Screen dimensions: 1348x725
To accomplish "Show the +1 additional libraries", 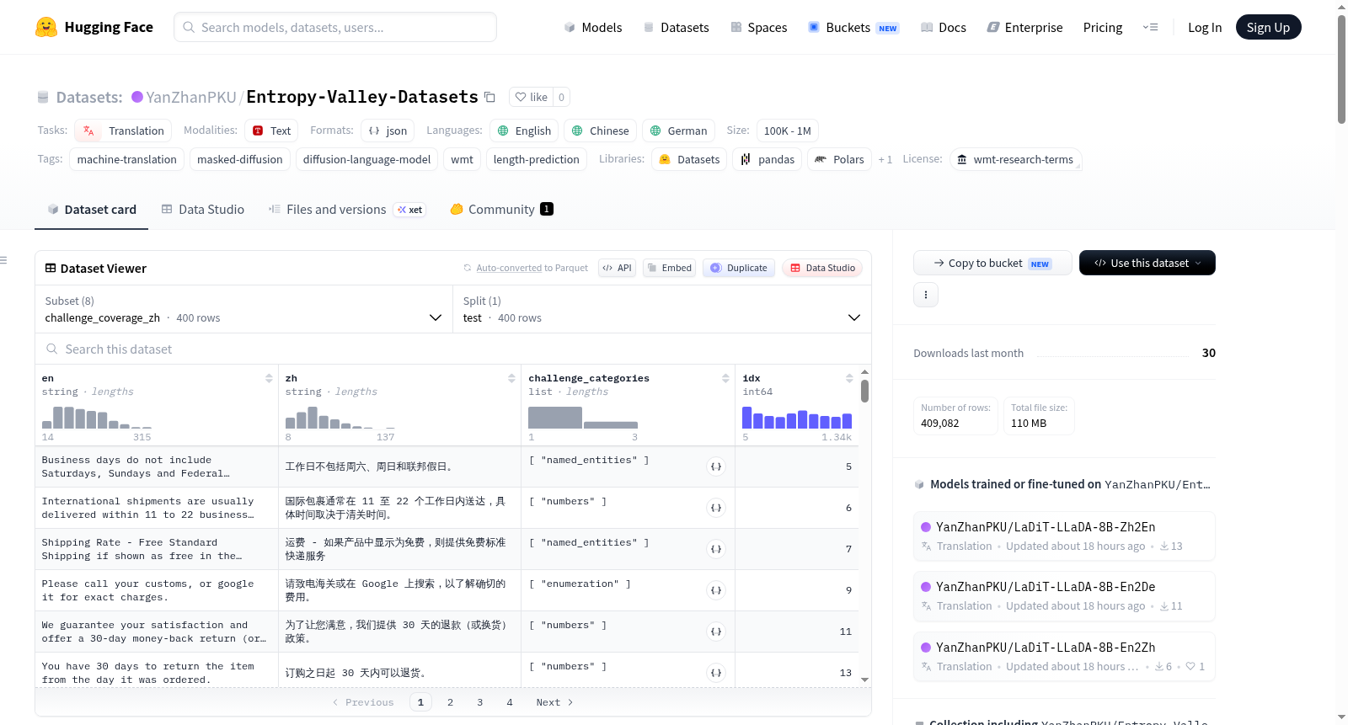I will coord(885,159).
